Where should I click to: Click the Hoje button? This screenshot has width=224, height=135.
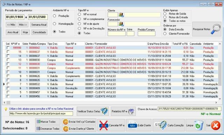click(x=25, y=32)
